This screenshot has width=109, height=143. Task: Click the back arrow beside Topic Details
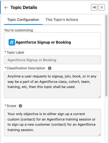[x=6, y=8]
